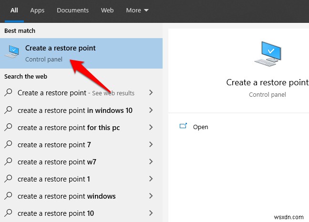Click the large computer icon in the preview pane

point(268,54)
